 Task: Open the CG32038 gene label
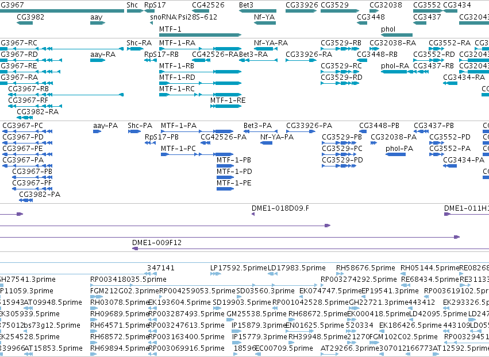(x=386, y=5)
